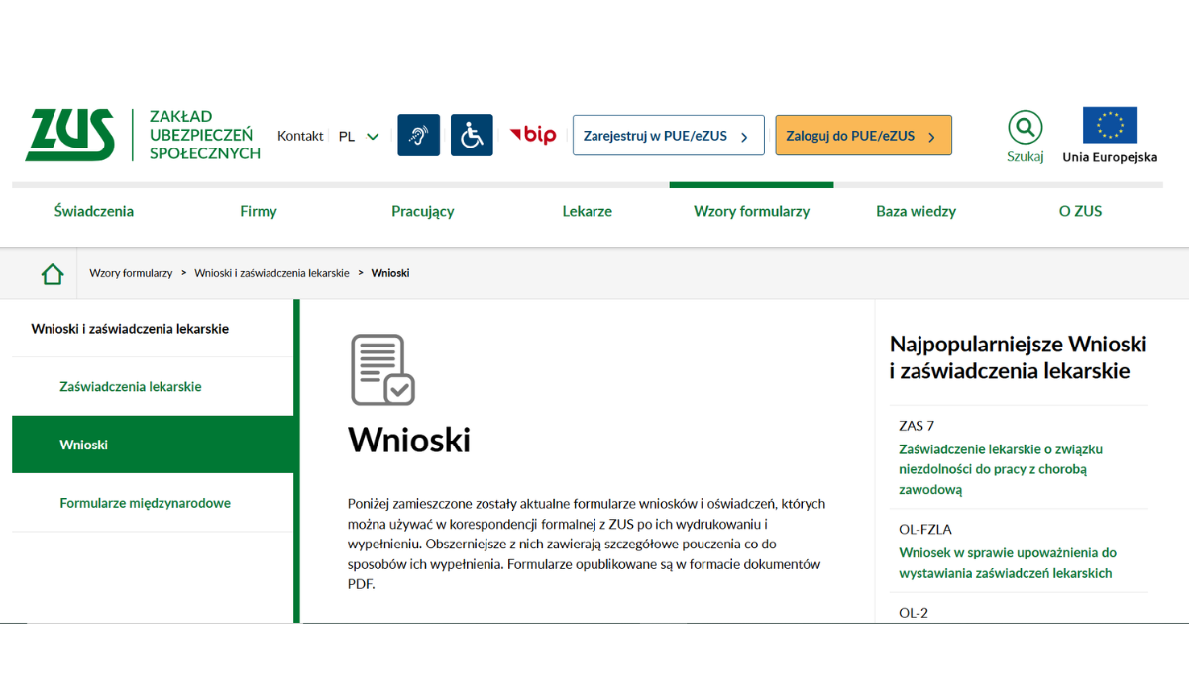Screen dimensions: 1189x693
Task: Click the OL-FZLA form code
Action: click(x=925, y=530)
